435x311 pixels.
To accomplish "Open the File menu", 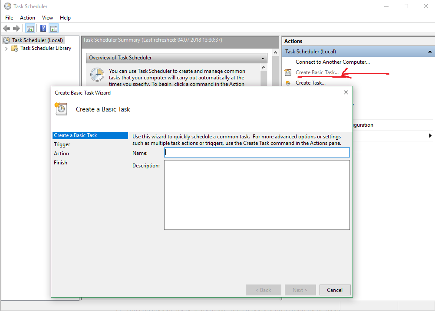I will [x=9, y=18].
